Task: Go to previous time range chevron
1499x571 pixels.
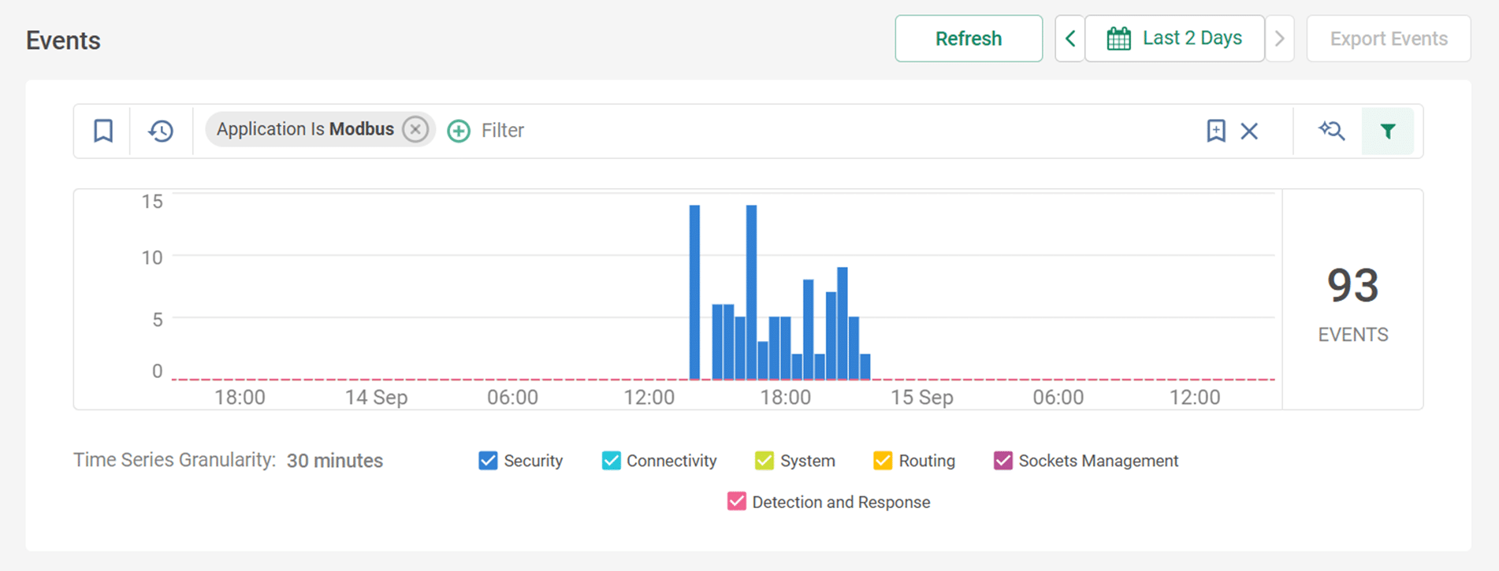Action: pos(1069,39)
